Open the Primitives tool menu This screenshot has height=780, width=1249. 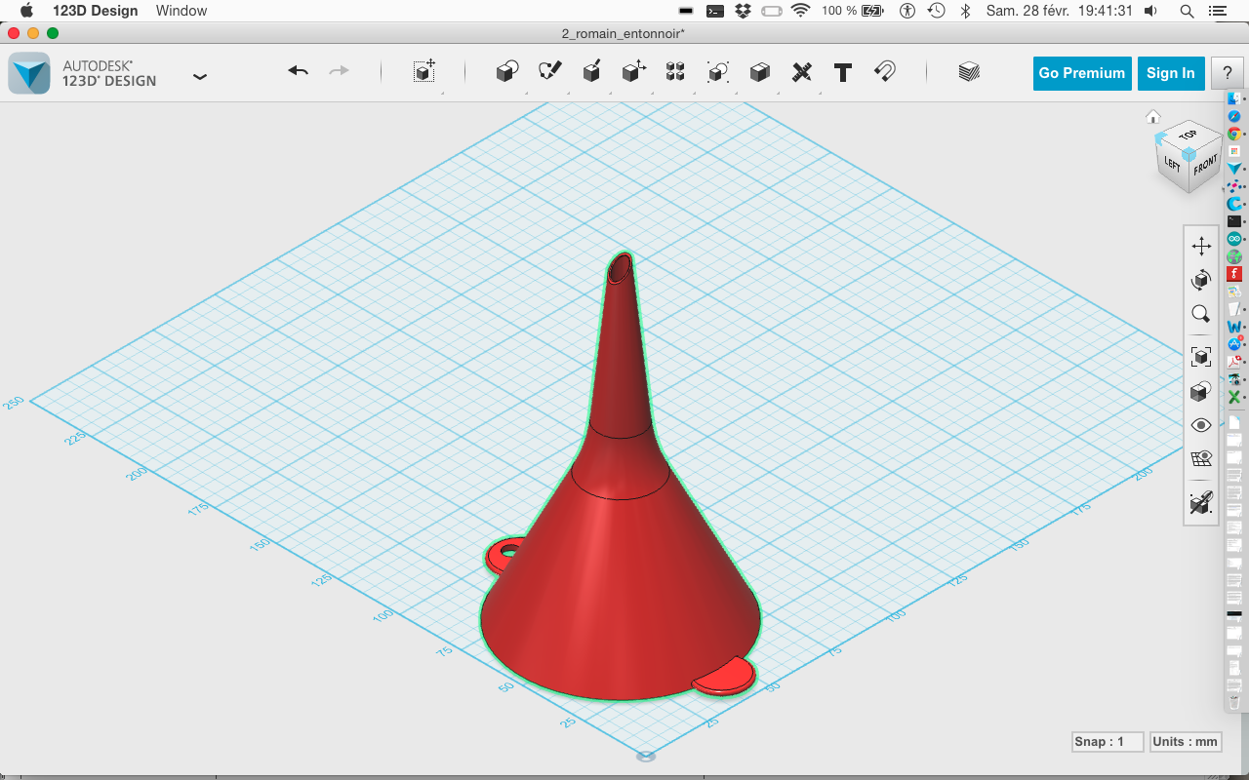pos(506,72)
